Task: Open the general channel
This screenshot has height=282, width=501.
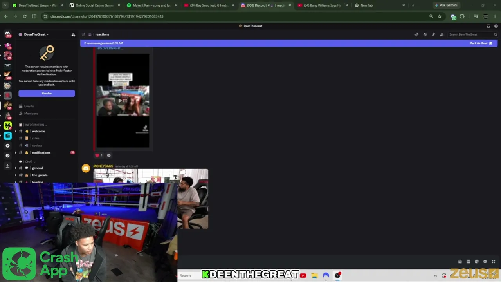Action: point(38,168)
